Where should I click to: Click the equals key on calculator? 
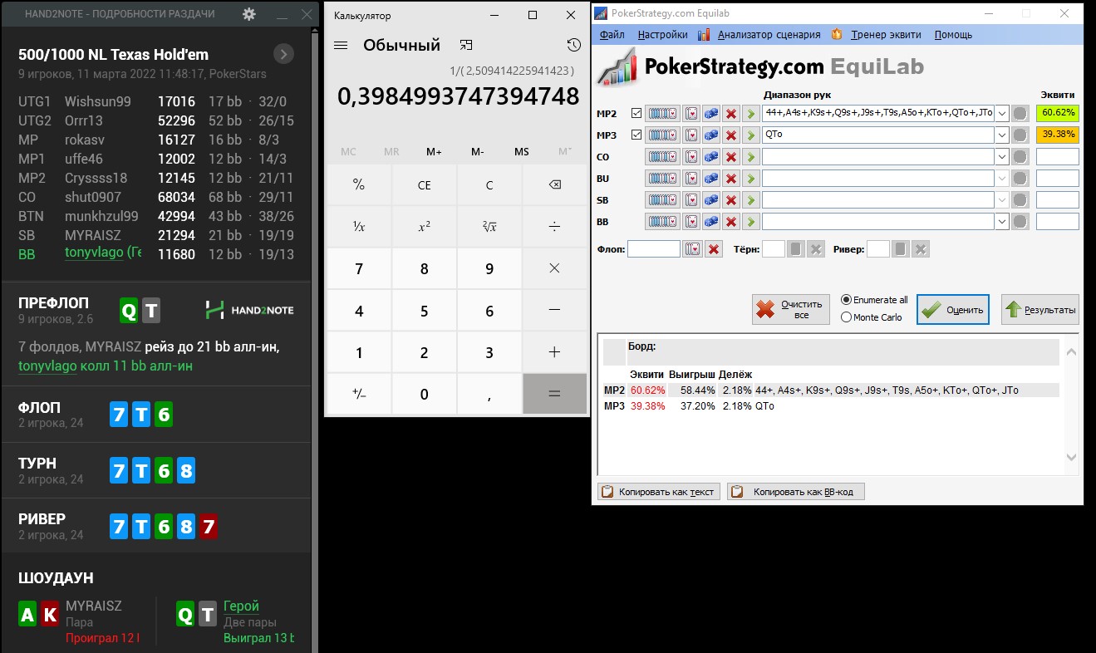554,394
